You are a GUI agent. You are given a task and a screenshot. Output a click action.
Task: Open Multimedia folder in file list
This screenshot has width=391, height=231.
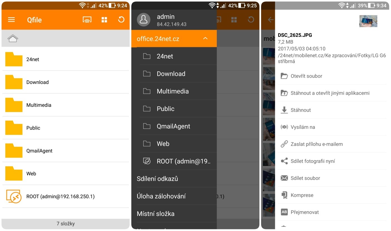tap(39, 105)
